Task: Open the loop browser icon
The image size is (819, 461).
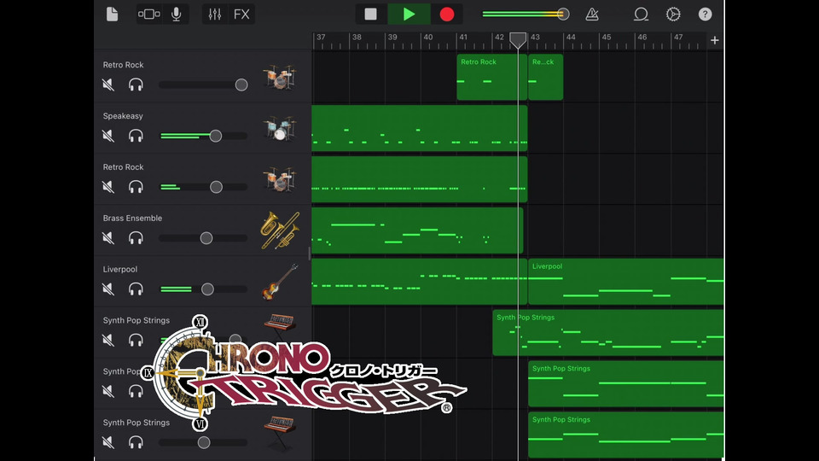Action: coord(641,15)
